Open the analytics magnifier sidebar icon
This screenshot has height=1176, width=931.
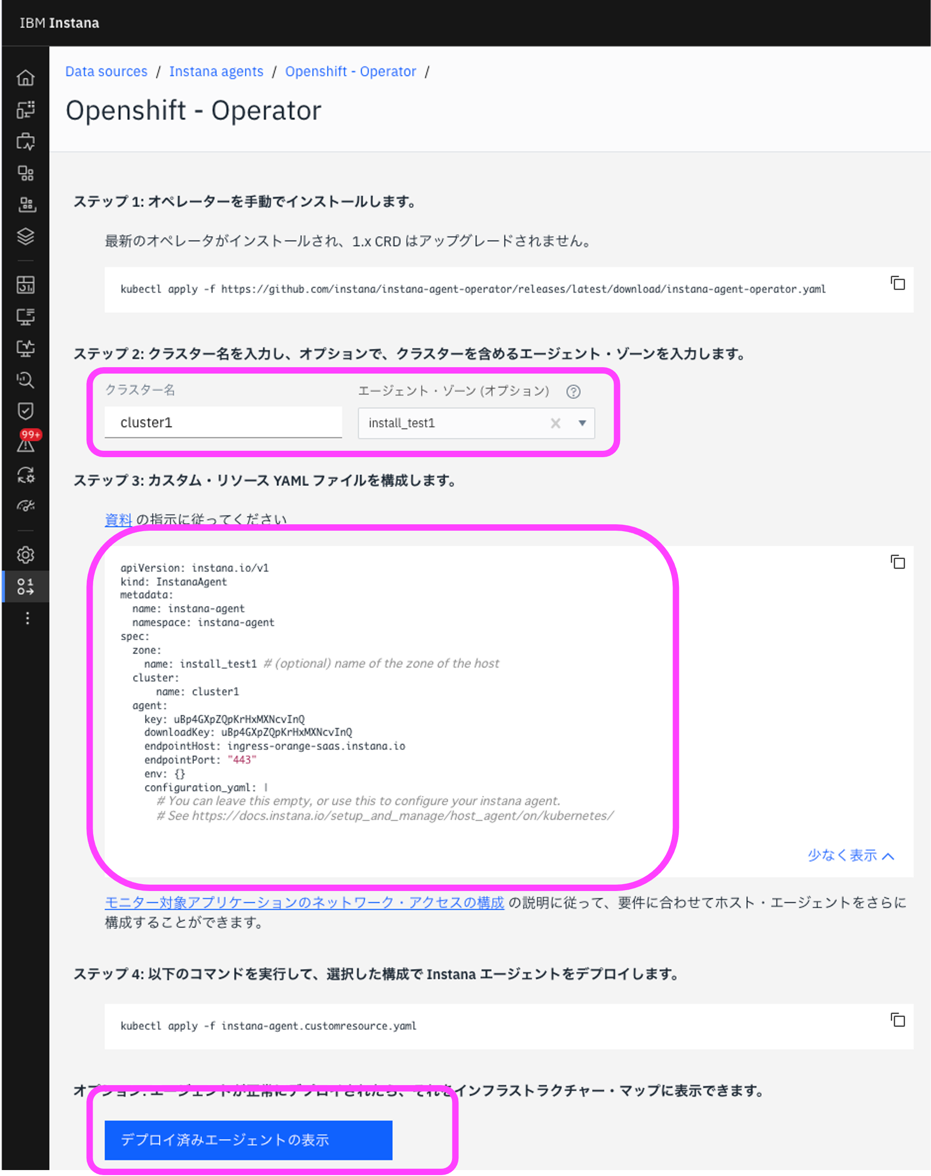pyautogui.click(x=26, y=380)
